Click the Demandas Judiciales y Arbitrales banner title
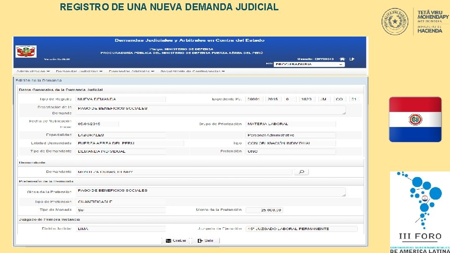Screen dimensions: 450x253 point(190,40)
